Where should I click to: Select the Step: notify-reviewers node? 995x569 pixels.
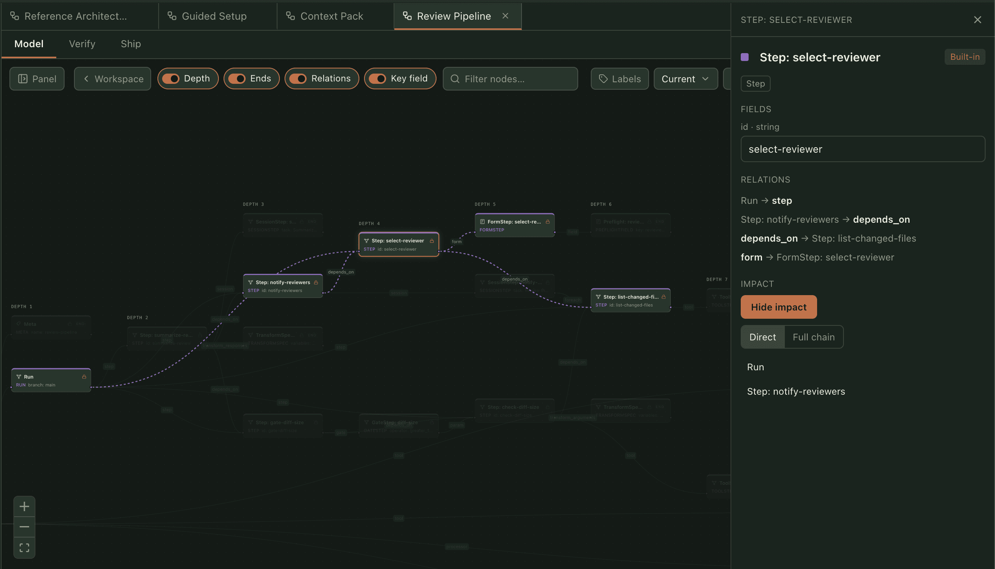[x=283, y=286]
